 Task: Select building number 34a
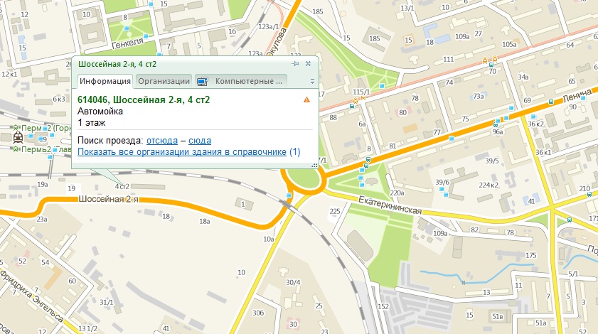pyautogui.click(x=523, y=77)
